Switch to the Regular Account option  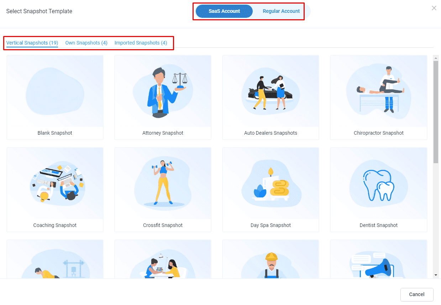point(281,11)
